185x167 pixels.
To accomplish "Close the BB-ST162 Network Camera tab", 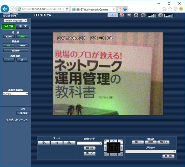I will click(114, 9).
